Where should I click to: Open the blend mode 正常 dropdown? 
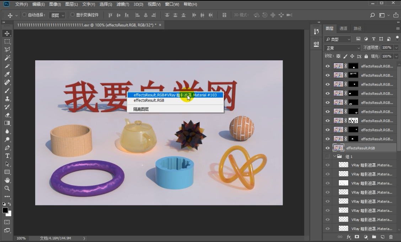[x=343, y=48]
